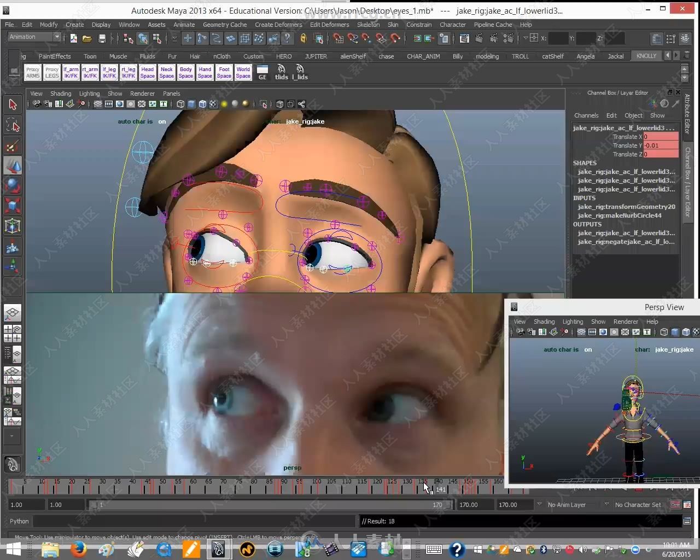Open the Graph Editor GE shelf button
The width and height of the screenshot is (700, 560).
(262, 72)
